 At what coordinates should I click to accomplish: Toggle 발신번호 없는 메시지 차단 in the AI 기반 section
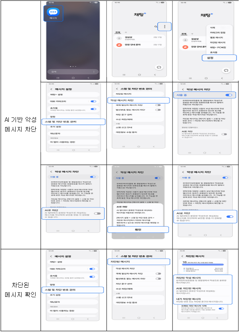click(x=158, y=110)
